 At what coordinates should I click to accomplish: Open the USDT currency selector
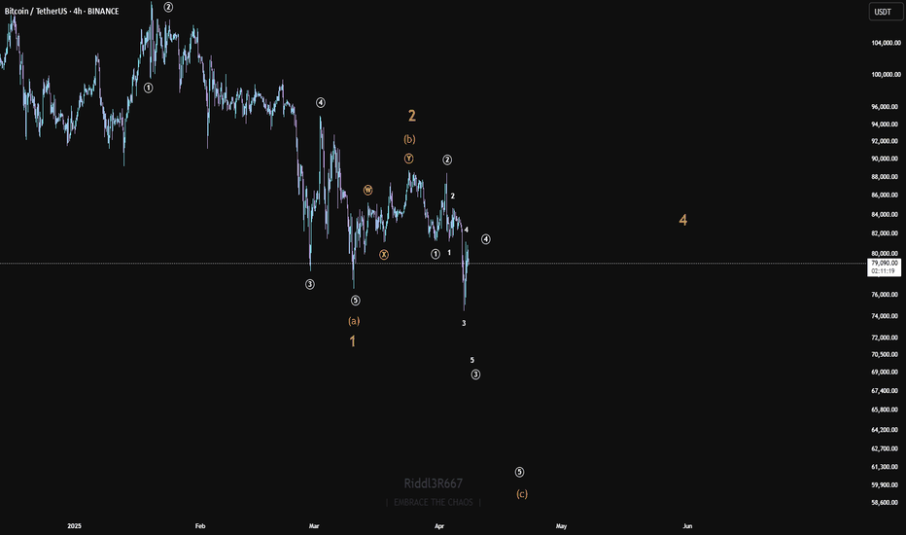click(x=886, y=12)
